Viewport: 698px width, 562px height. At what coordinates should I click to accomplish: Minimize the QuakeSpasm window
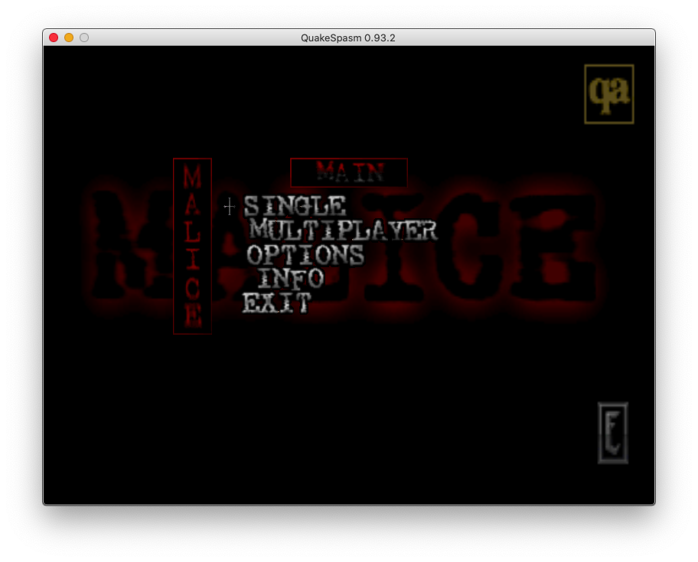pyautogui.click(x=69, y=38)
